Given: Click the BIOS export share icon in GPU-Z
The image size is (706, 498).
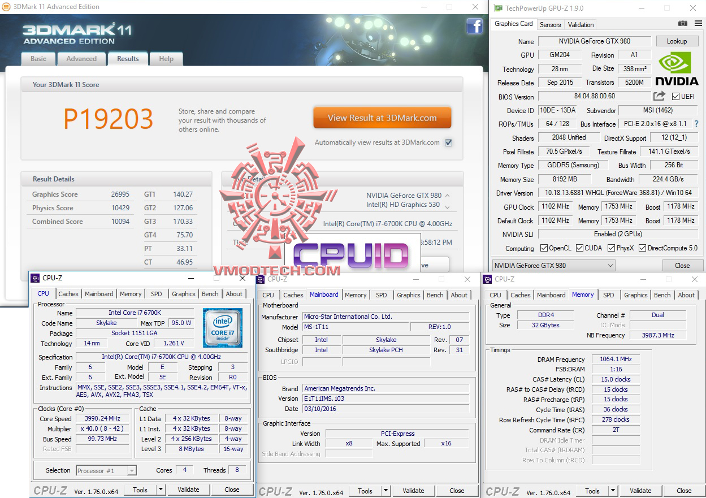Looking at the screenshot, I should pos(659,97).
